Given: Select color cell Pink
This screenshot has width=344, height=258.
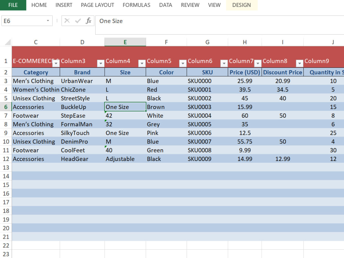Looking at the screenshot, I should [x=166, y=133].
